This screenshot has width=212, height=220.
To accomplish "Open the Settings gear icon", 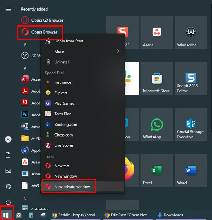I will click(x=8, y=186).
